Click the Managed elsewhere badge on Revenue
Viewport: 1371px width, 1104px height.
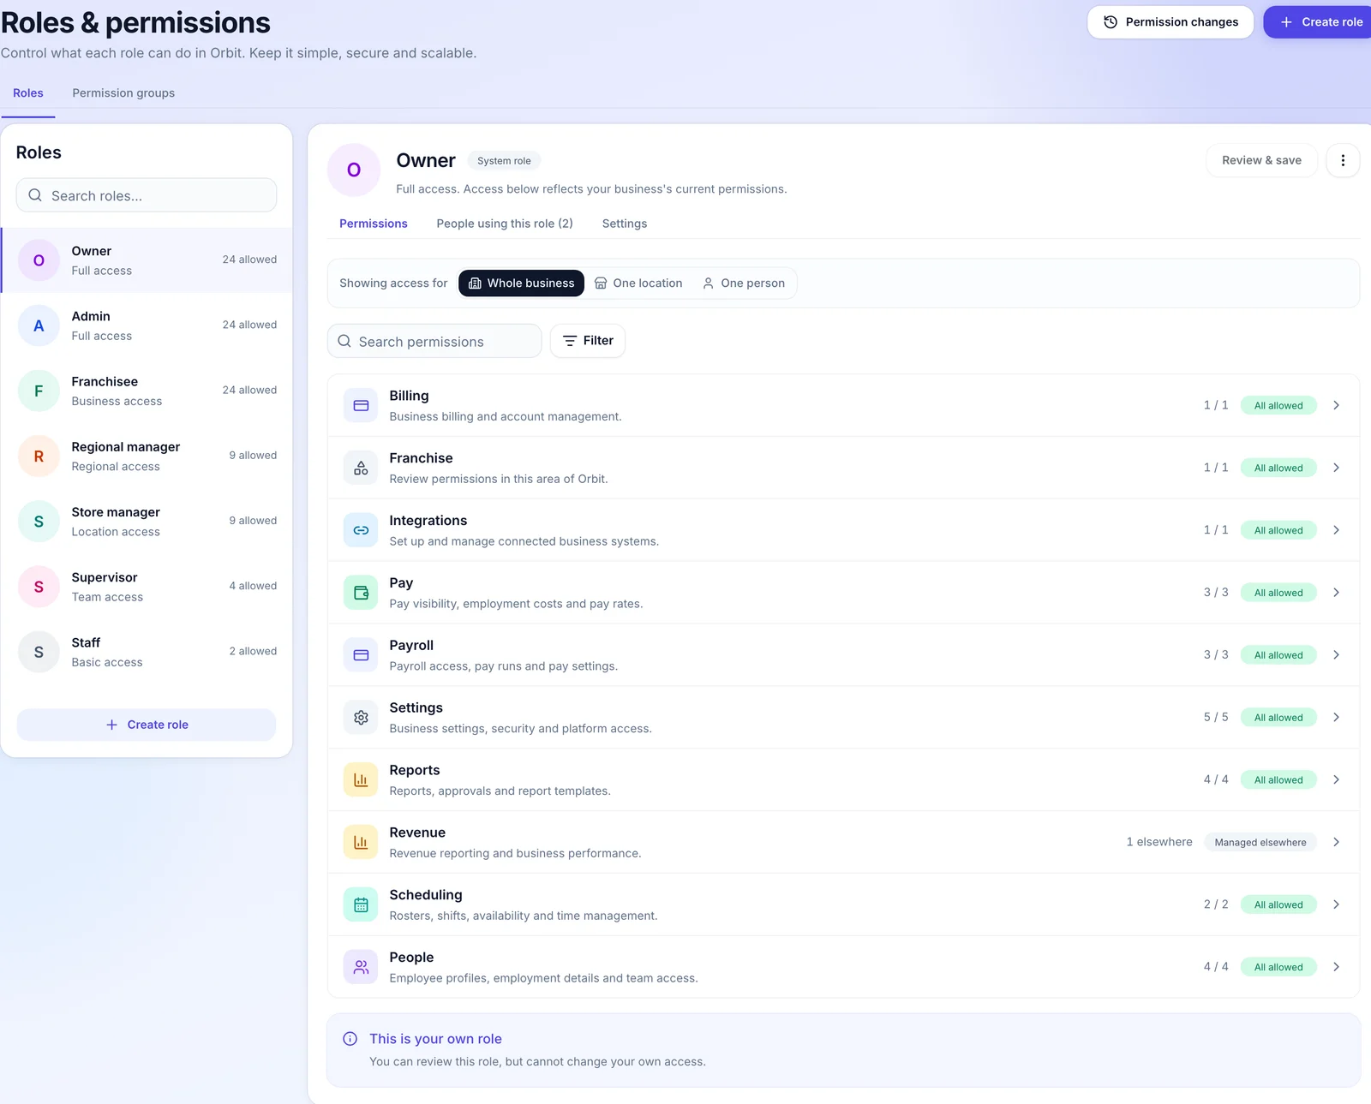point(1260,843)
